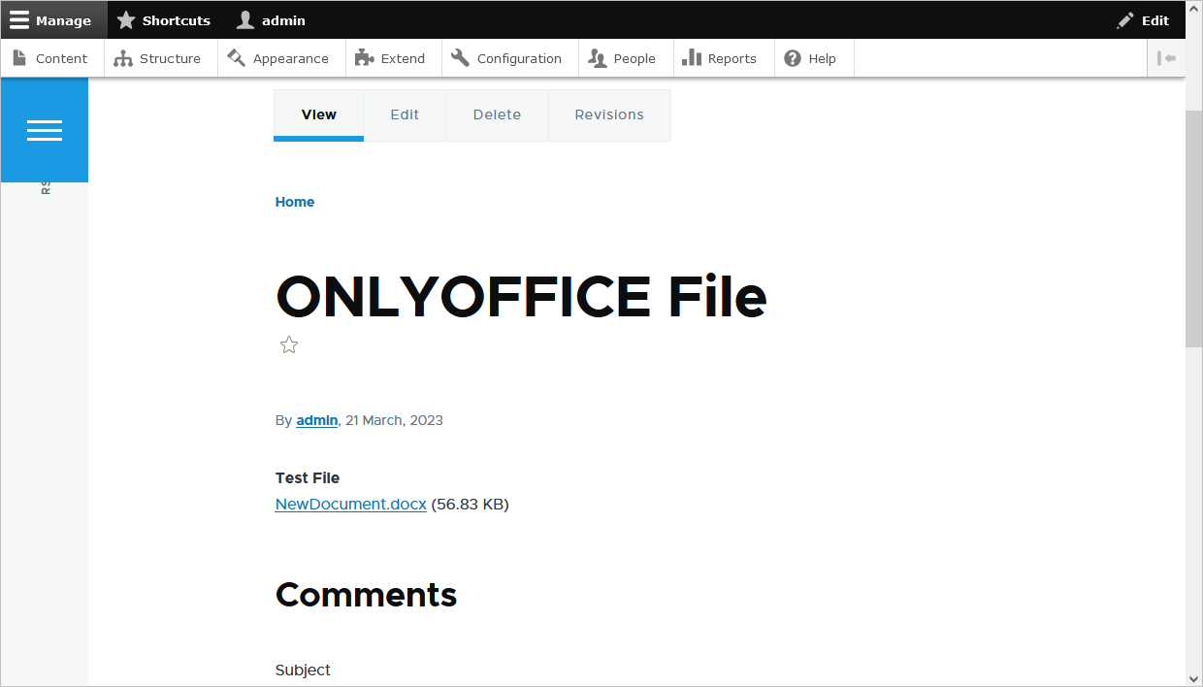Open the Appearance paintbrush icon
This screenshot has height=687, width=1203.
(x=234, y=57)
